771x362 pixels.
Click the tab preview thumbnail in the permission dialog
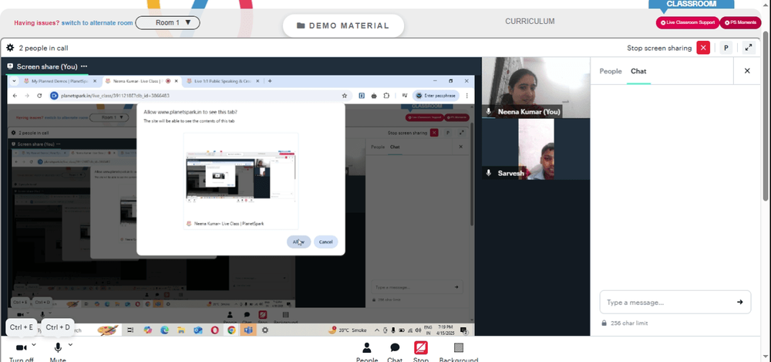(241, 181)
